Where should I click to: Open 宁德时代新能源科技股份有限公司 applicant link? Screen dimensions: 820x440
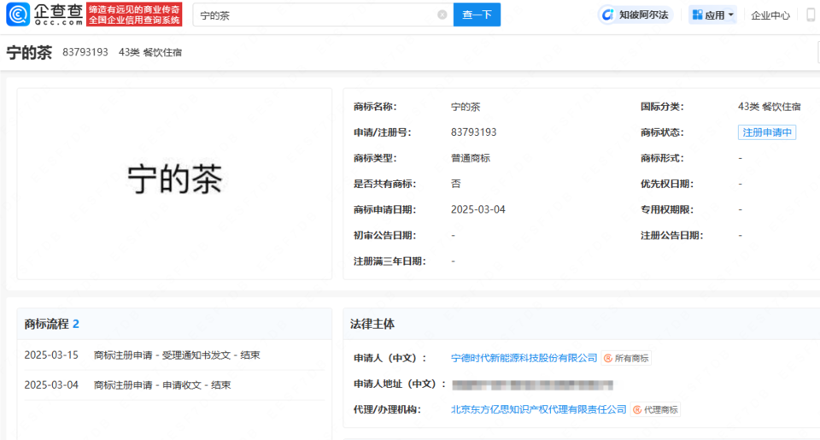pos(524,358)
